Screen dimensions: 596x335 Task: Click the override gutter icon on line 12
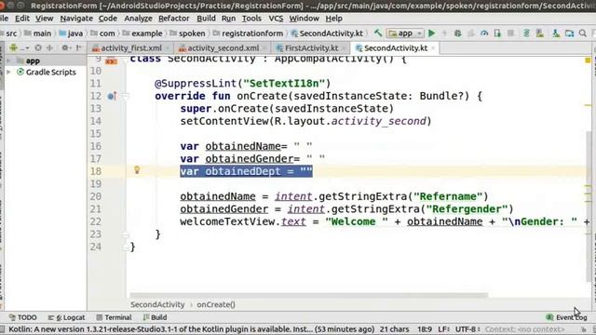tap(112, 96)
